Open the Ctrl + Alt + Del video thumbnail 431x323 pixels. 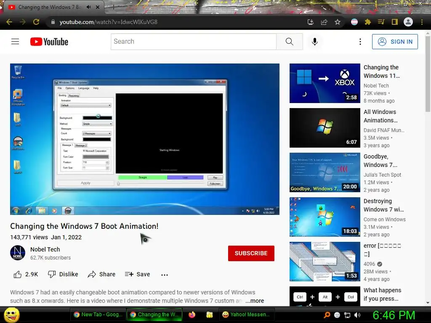pyautogui.click(x=325, y=296)
